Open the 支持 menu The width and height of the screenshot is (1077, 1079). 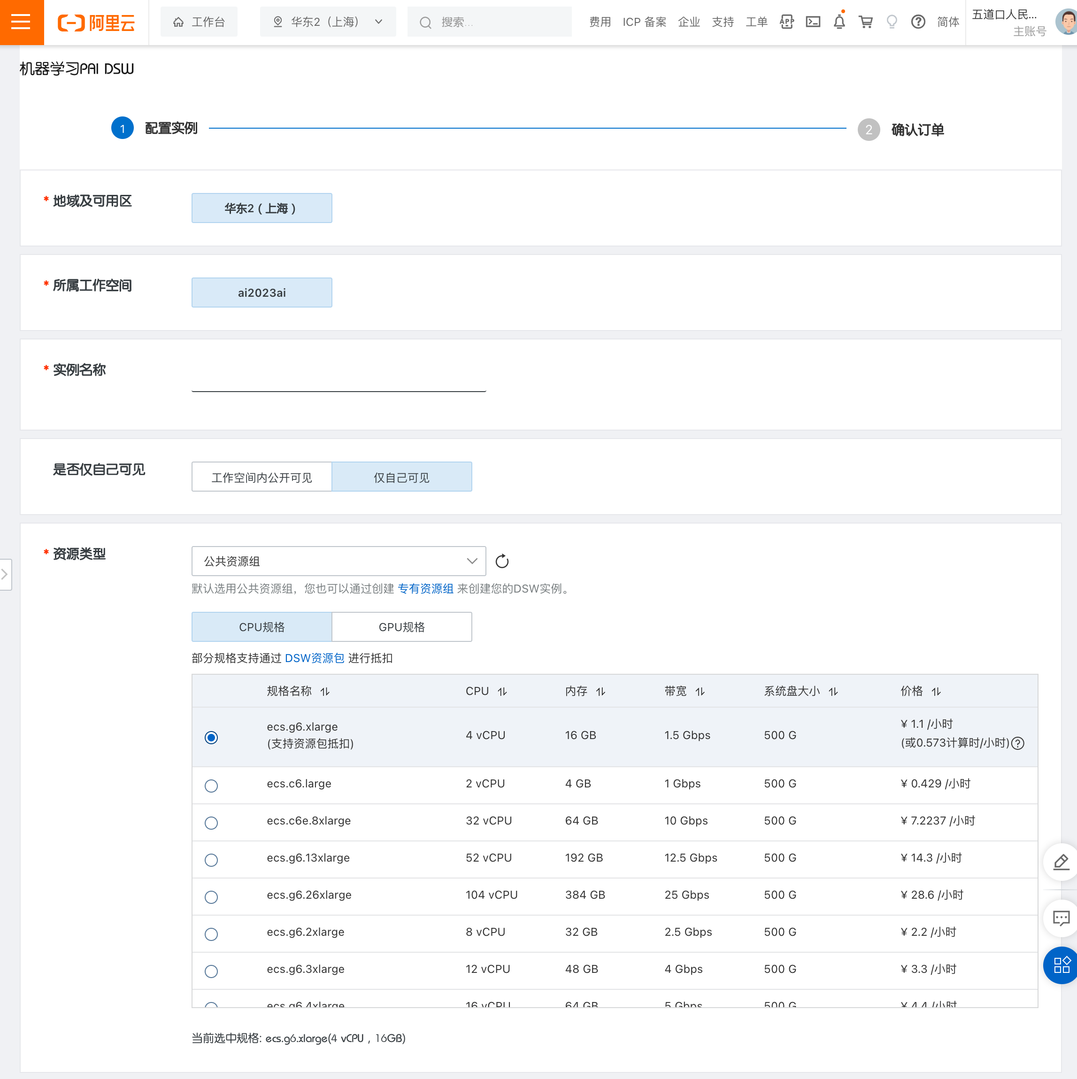pyautogui.click(x=723, y=22)
